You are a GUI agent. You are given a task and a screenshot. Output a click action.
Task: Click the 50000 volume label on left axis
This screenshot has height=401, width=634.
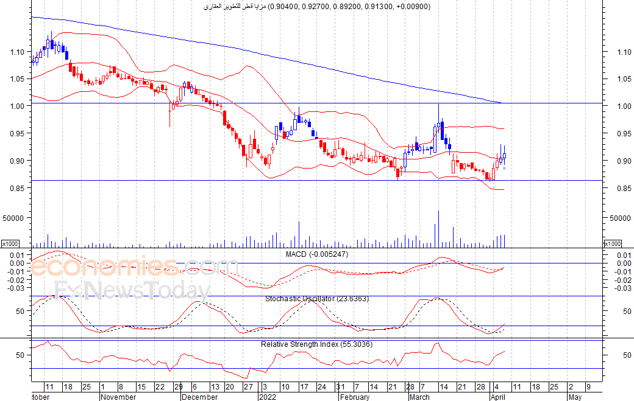tap(13, 218)
